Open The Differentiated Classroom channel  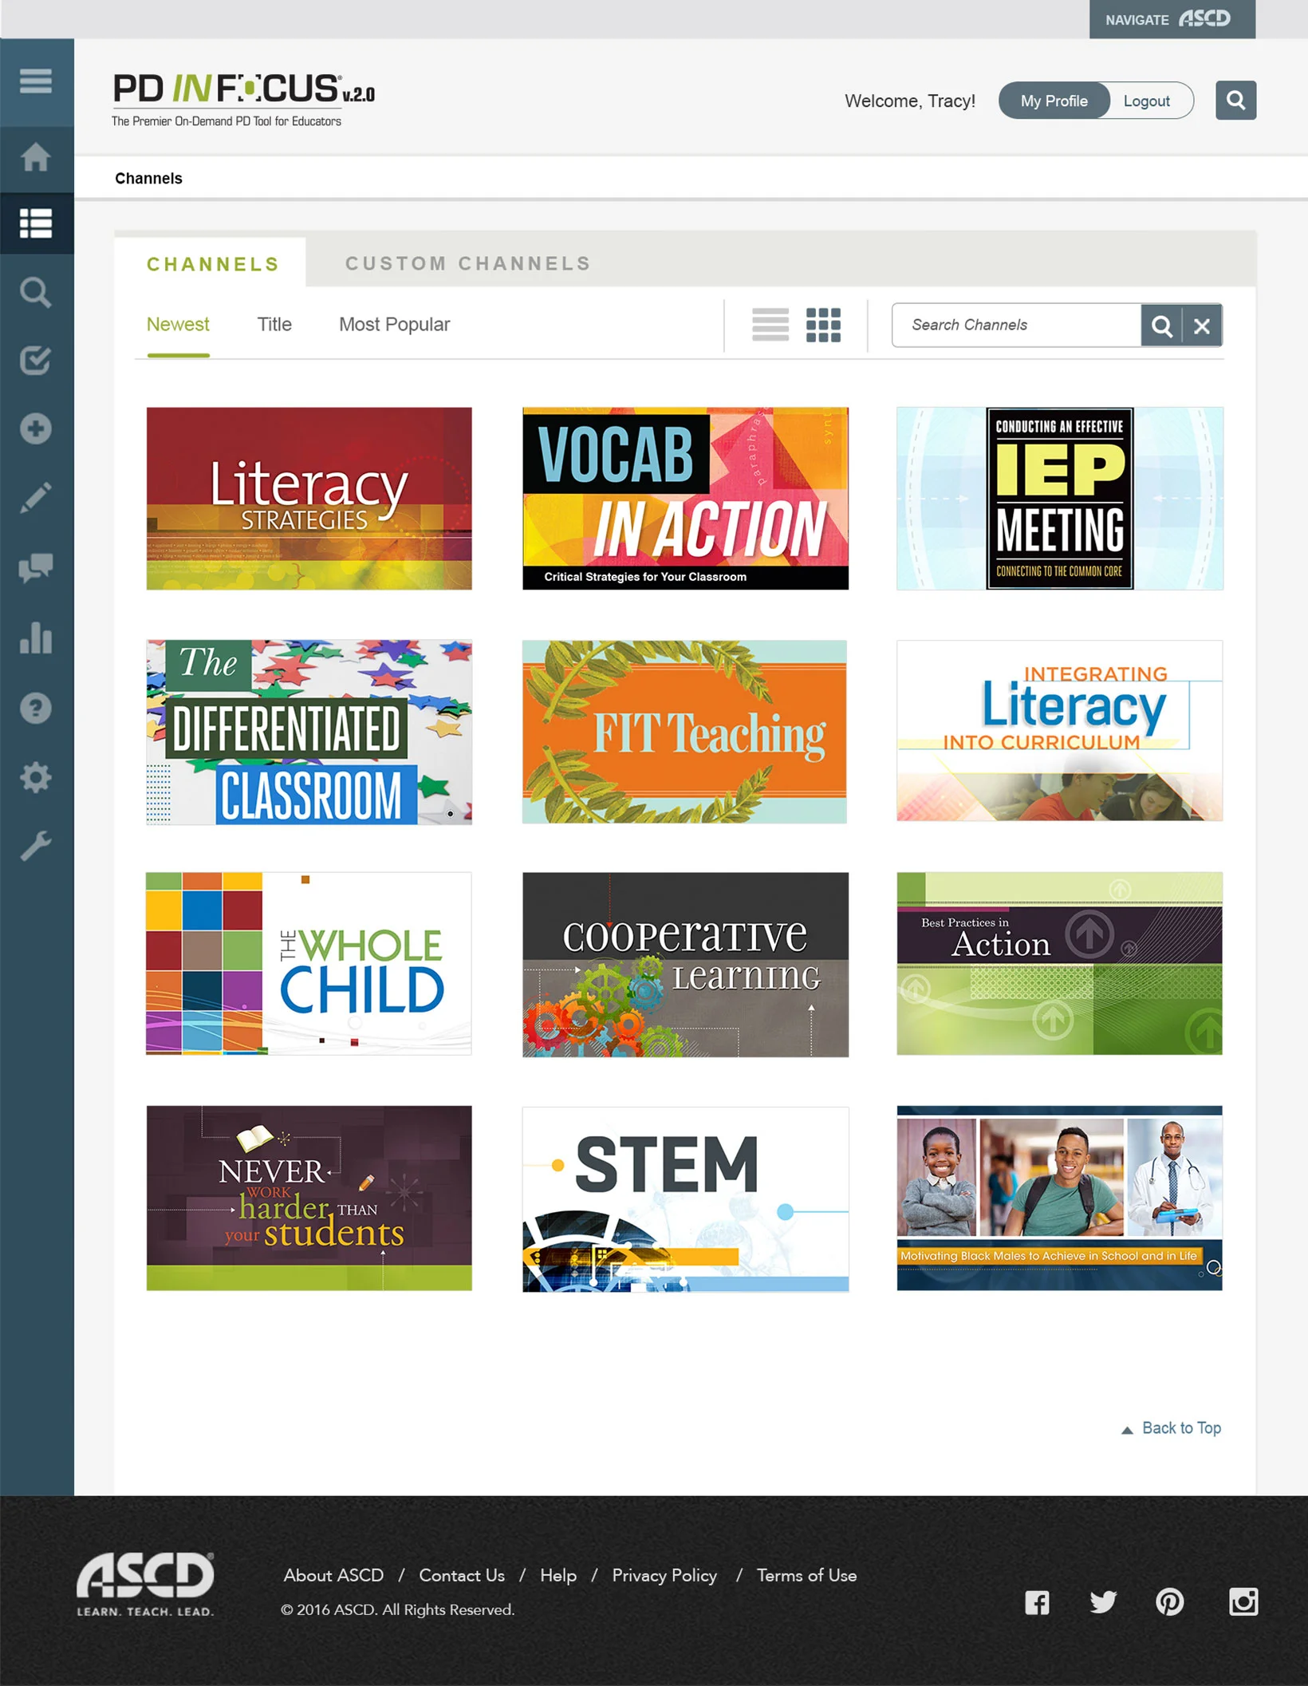309,732
